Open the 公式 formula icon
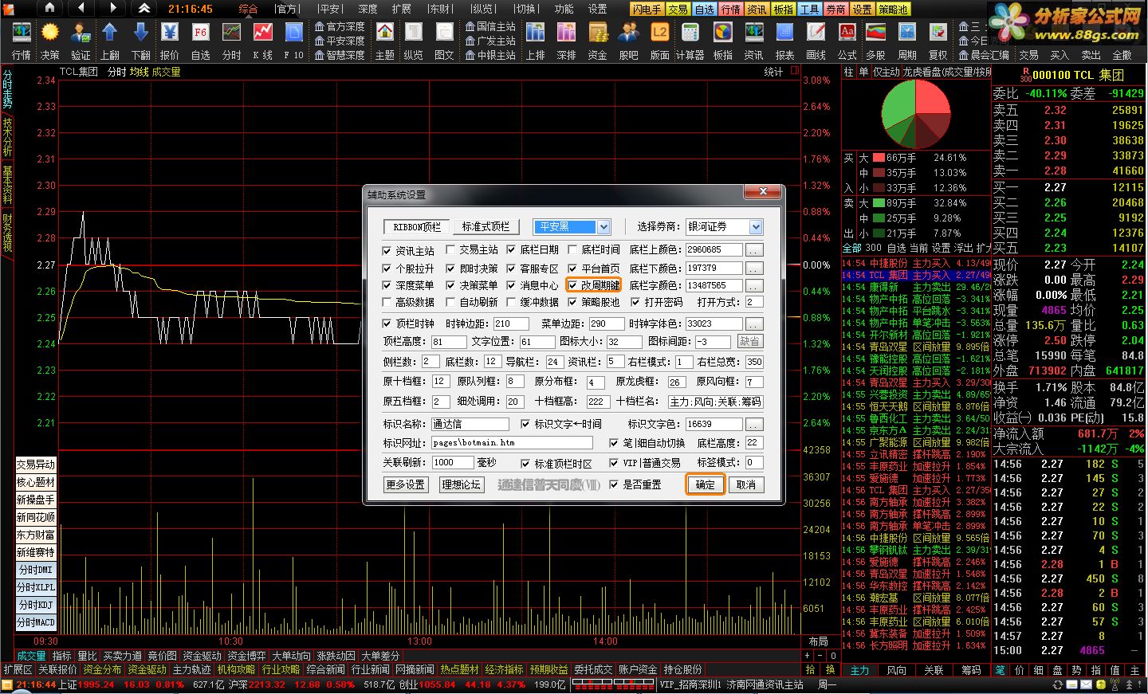 coord(847,41)
